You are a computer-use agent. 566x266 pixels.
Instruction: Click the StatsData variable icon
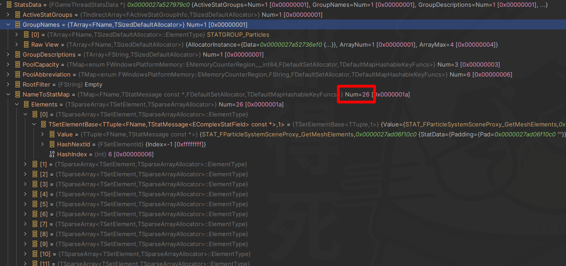[x=9, y=5]
